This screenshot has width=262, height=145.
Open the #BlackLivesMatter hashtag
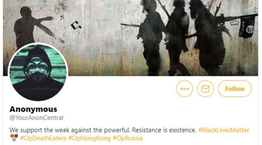coord(224,130)
